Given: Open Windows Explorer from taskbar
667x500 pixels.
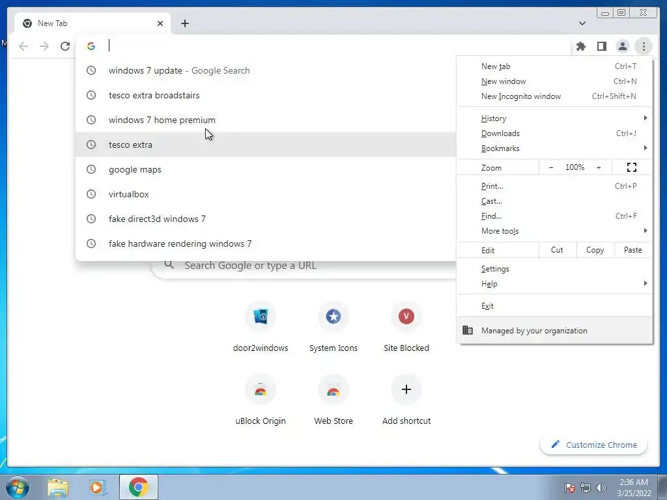Looking at the screenshot, I should click(58, 488).
